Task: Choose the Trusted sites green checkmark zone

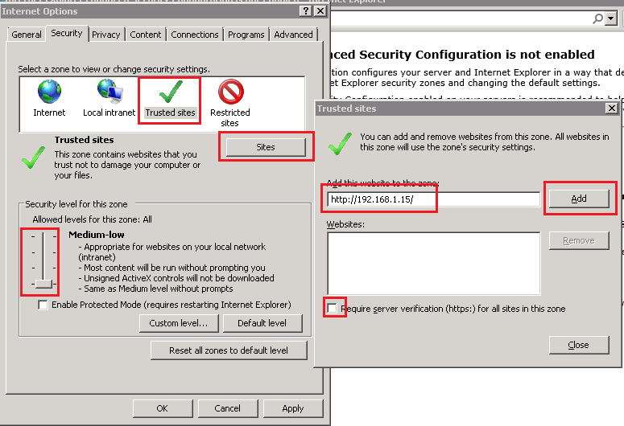Action: point(170,92)
